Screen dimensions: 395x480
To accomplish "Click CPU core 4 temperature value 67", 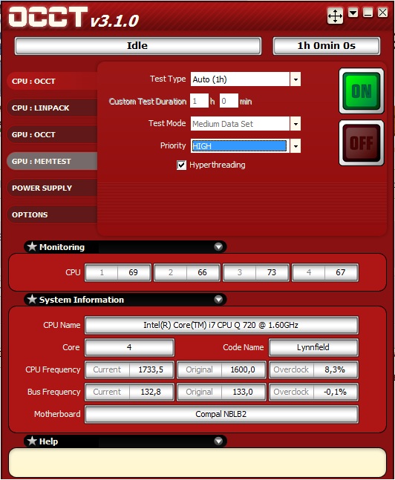I will (x=341, y=272).
